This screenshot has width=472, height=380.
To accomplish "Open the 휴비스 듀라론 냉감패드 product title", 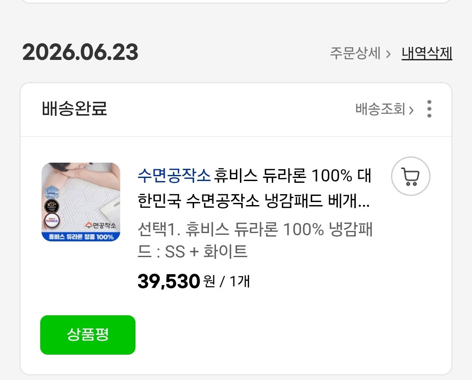I will click(x=255, y=188).
